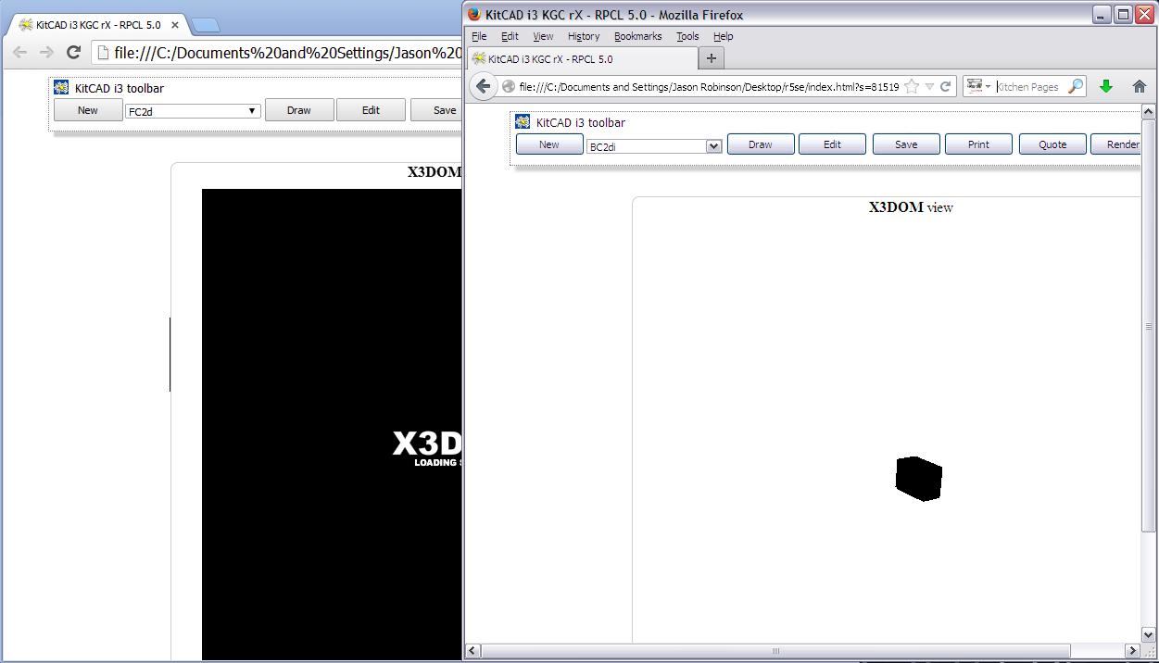Click the "KitCAD i3 toolbar" label in Firefox

coord(581,122)
